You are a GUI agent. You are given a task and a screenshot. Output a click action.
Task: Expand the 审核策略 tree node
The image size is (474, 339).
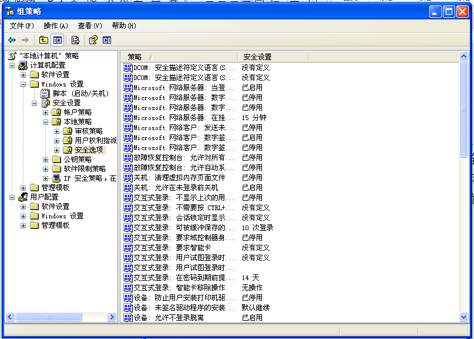[57, 131]
